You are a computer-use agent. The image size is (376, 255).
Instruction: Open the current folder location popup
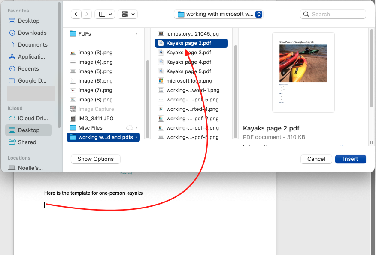(x=218, y=14)
